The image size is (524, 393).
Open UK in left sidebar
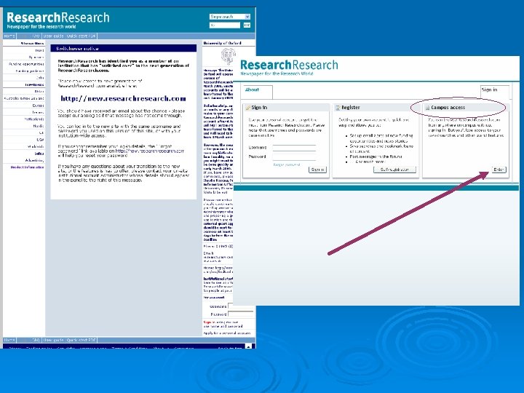(41, 132)
